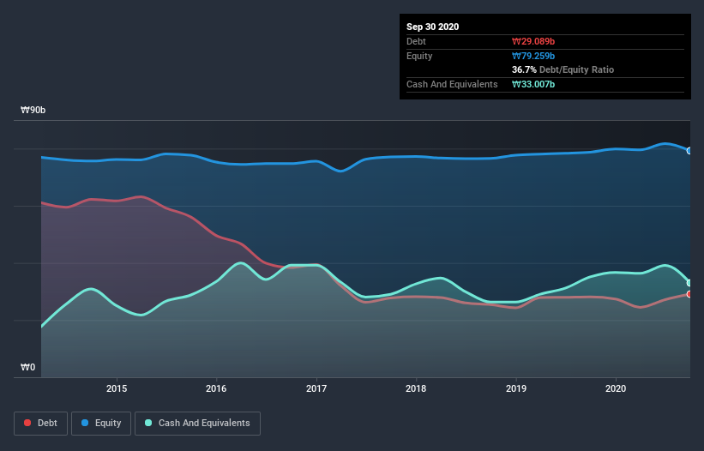Screen dimensions: 704x451
Task: Click the ₩0 y-axis label
Action: (27, 367)
